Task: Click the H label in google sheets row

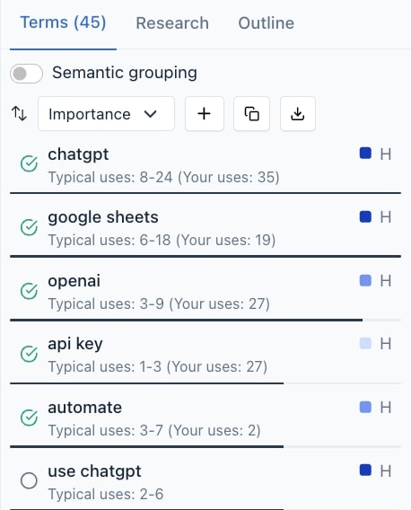Action: 386,217
